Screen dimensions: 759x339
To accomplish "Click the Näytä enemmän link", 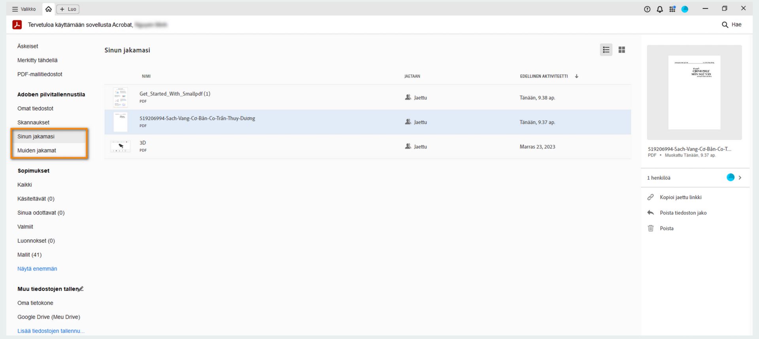I will [37, 269].
